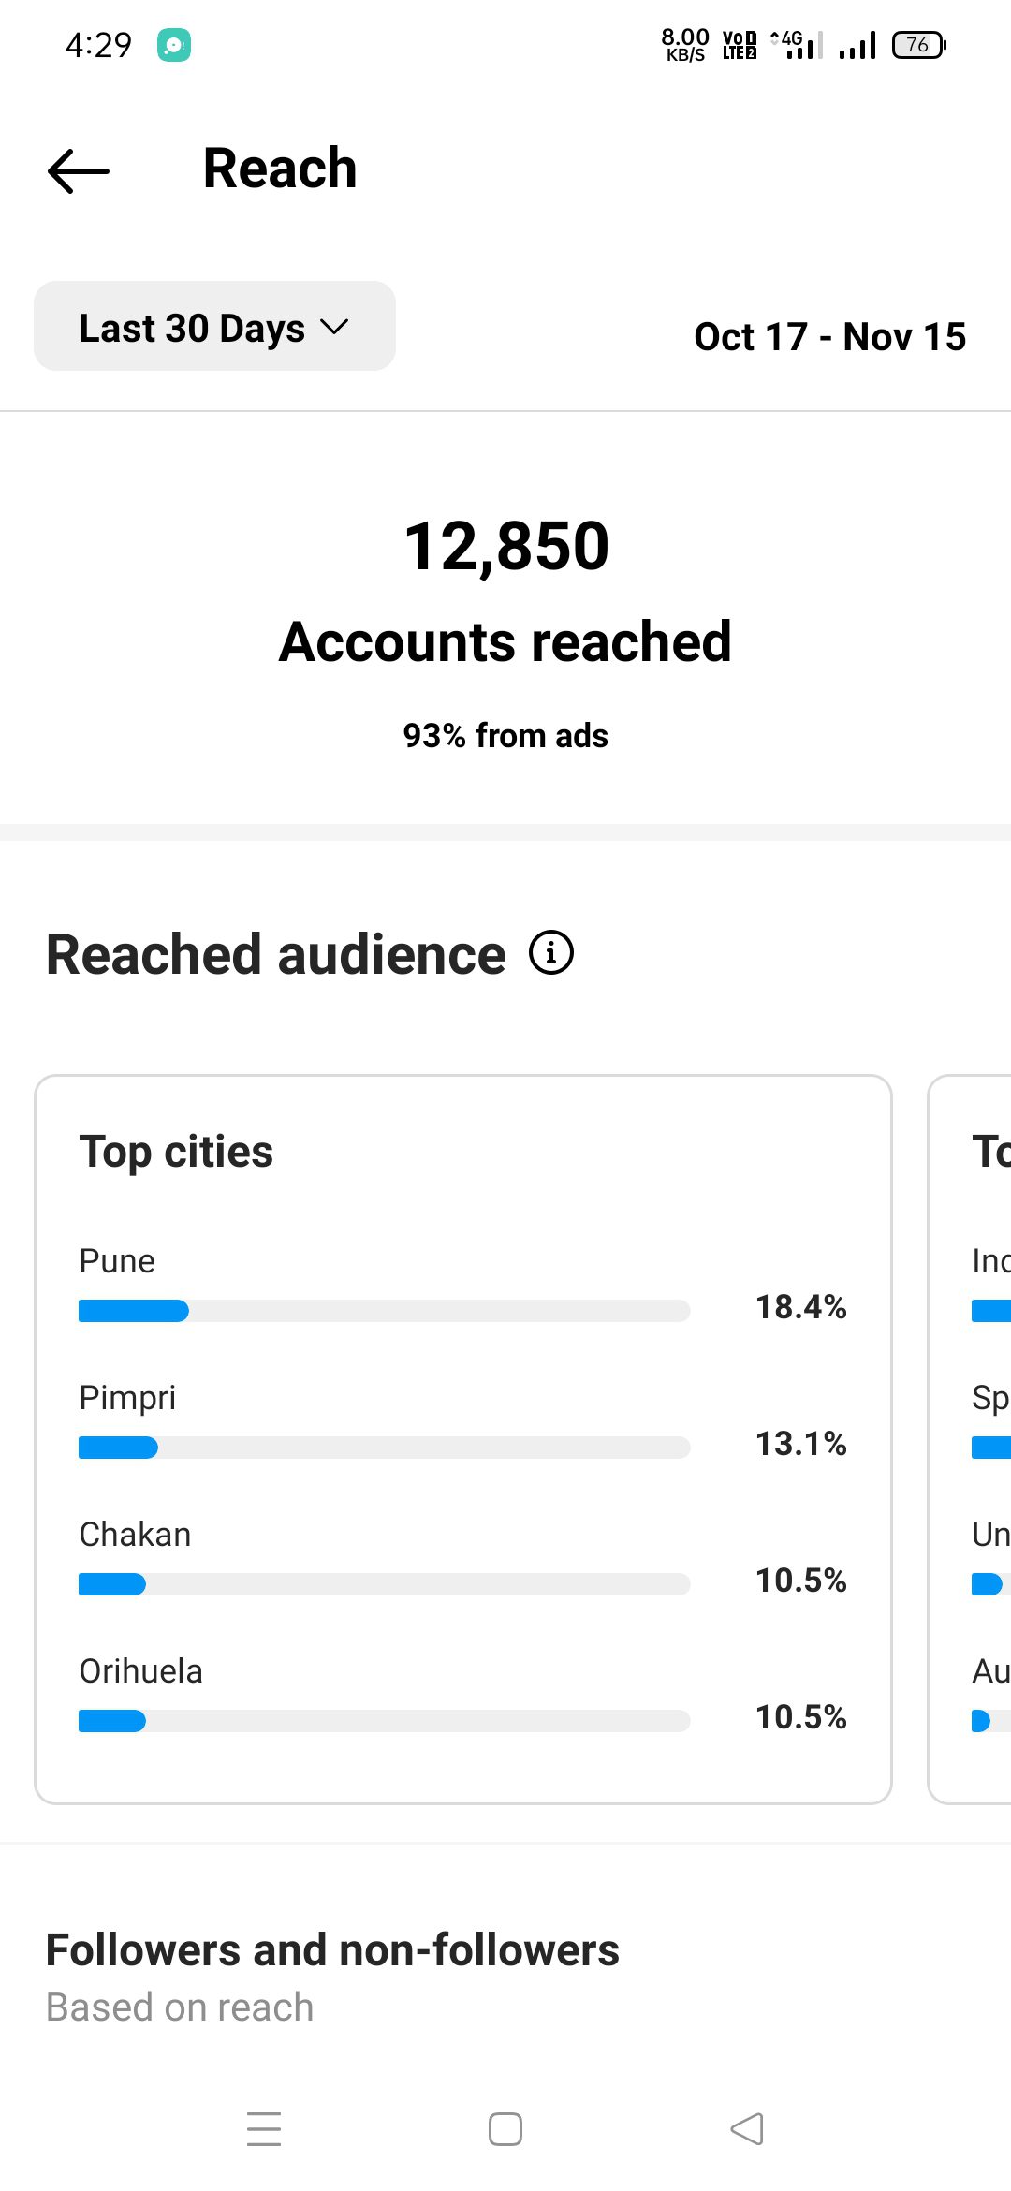Image resolution: width=1011 pixels, height=2191 pixels.
Task: Tap the Android recent apps menu icon
Action: tap(264, 2128)
